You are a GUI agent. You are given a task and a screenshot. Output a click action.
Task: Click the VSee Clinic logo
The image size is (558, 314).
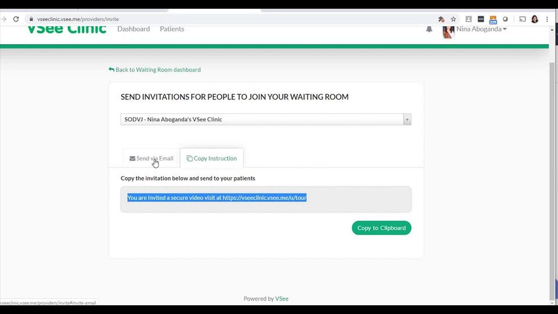(x=67, y=29)
